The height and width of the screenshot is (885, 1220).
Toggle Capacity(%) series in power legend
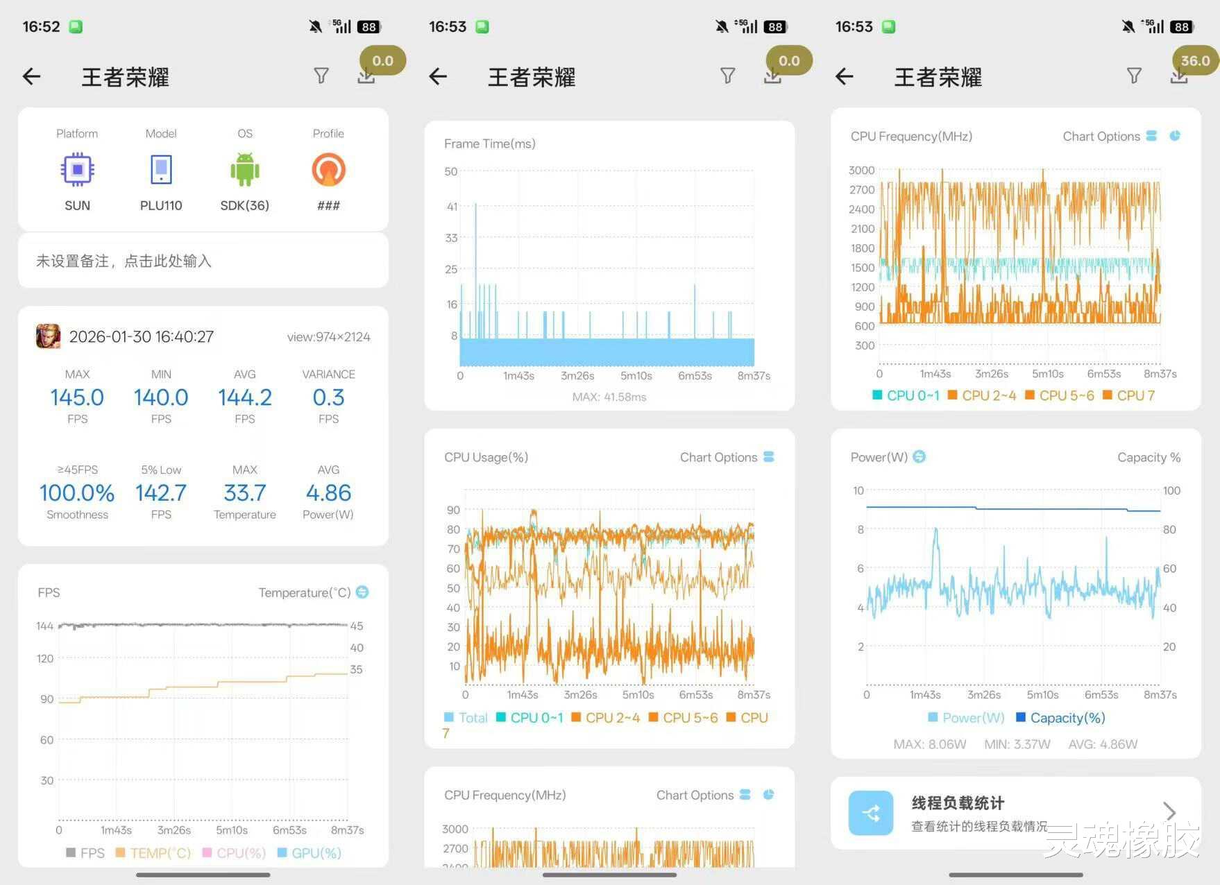click(1060, 718)
